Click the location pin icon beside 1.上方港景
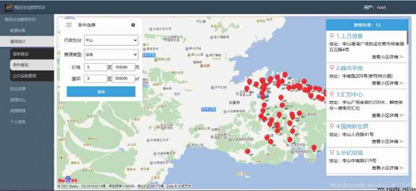This screenshot has height=191, width=416. [332, 36]
